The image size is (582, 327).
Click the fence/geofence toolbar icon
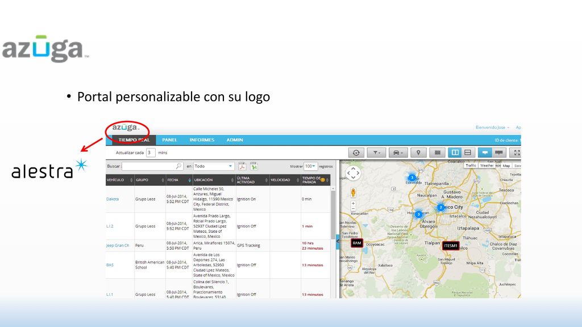click(437, 152)
